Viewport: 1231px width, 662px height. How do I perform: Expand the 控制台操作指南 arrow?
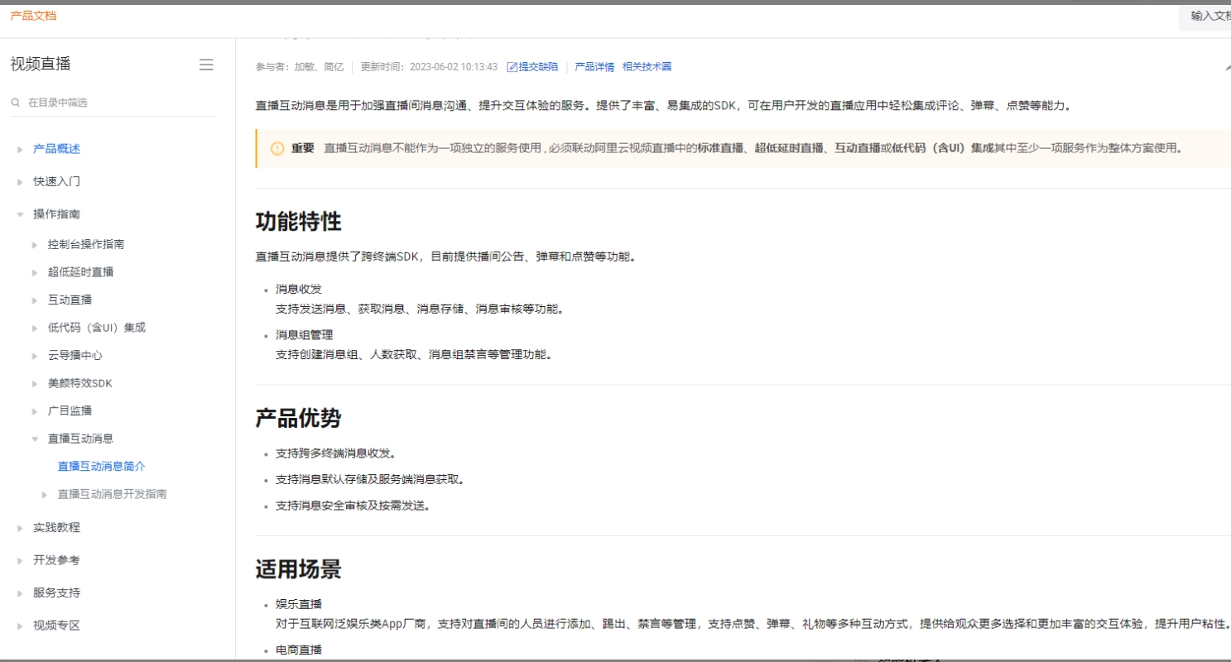pos(35,245)
